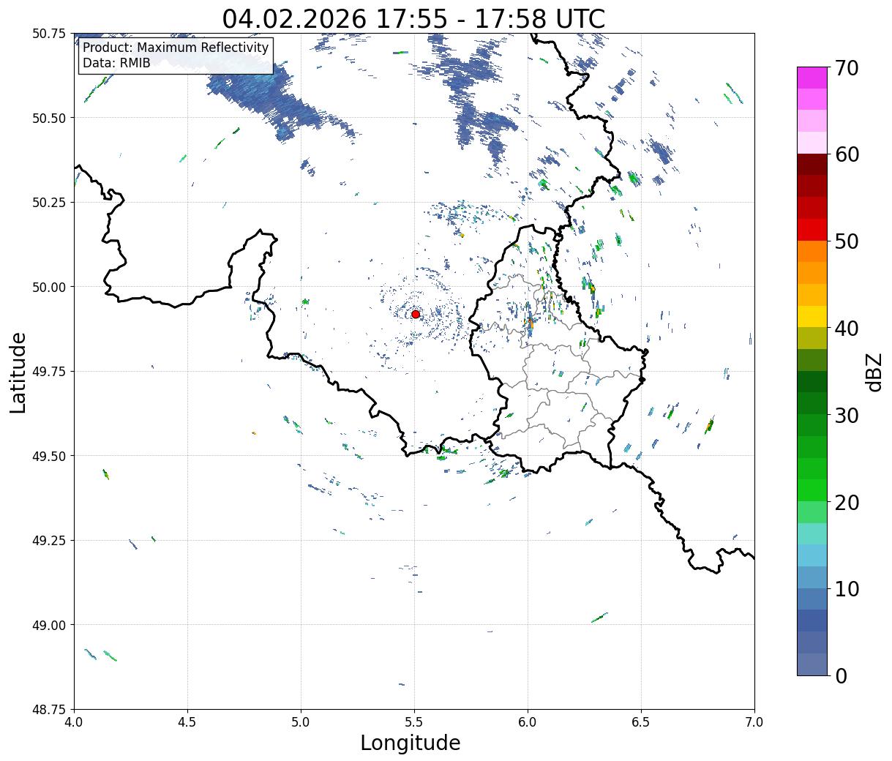
Task: Click the red radar location marker
Action: click(x=416, y=314)
